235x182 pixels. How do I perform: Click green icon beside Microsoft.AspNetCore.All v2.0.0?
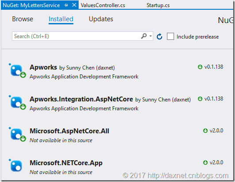(x=205, y=131)
